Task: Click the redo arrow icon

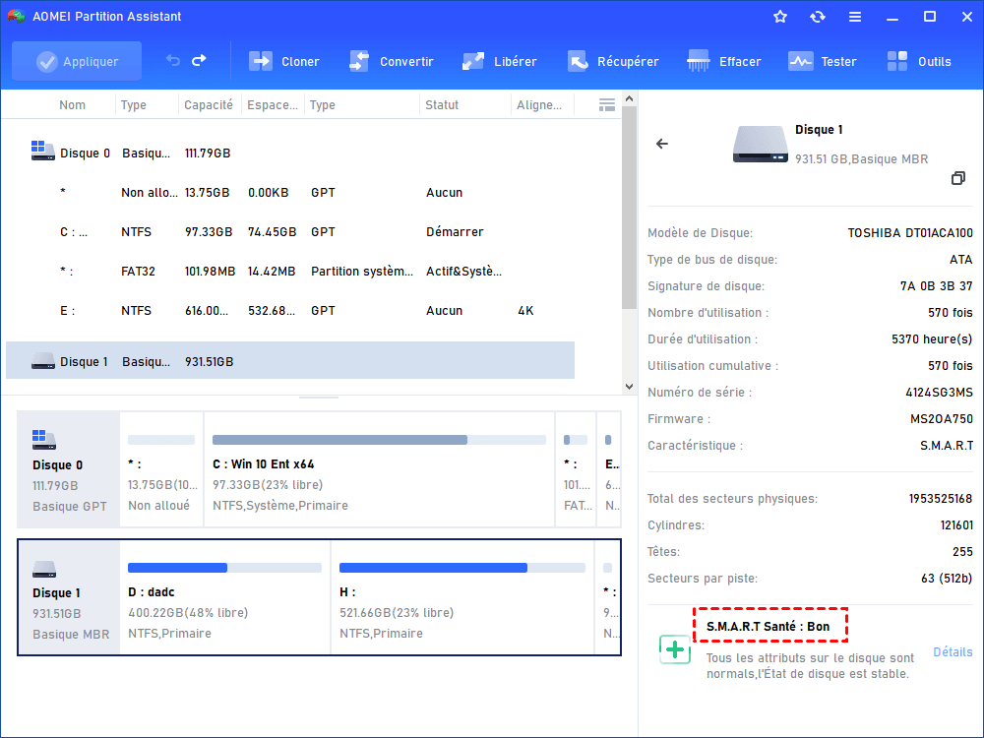Action: [199, 61]
